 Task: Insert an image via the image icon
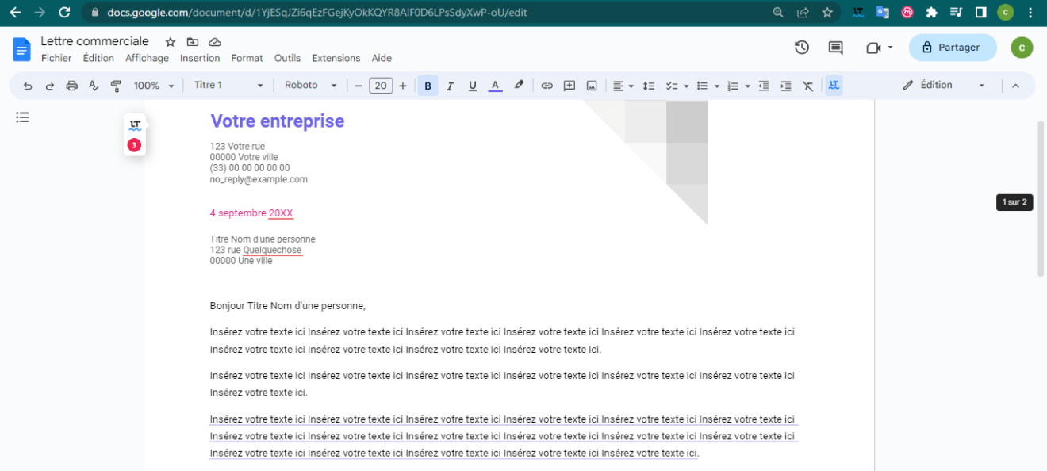[591, 85]
